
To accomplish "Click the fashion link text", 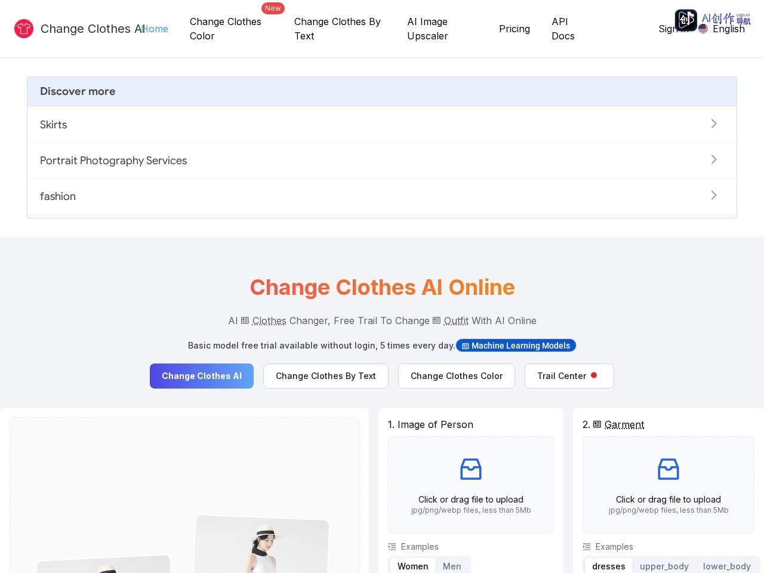I will coord(58,196).
